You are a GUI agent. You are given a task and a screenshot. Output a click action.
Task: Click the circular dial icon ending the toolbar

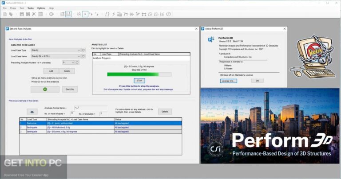[169, 14]
